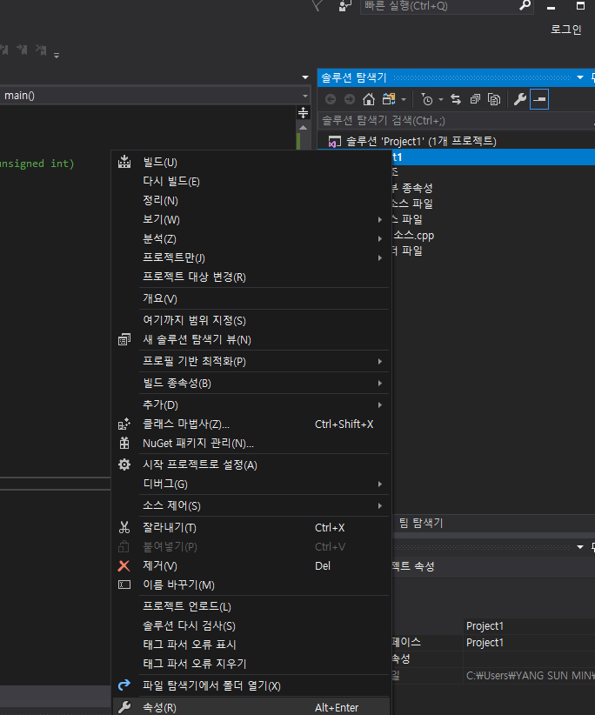Click the first Project1 value in properties grid

[x=485, y=626]
